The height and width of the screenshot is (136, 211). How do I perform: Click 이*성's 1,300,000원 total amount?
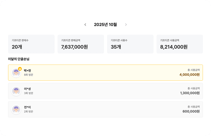(190, 93)
